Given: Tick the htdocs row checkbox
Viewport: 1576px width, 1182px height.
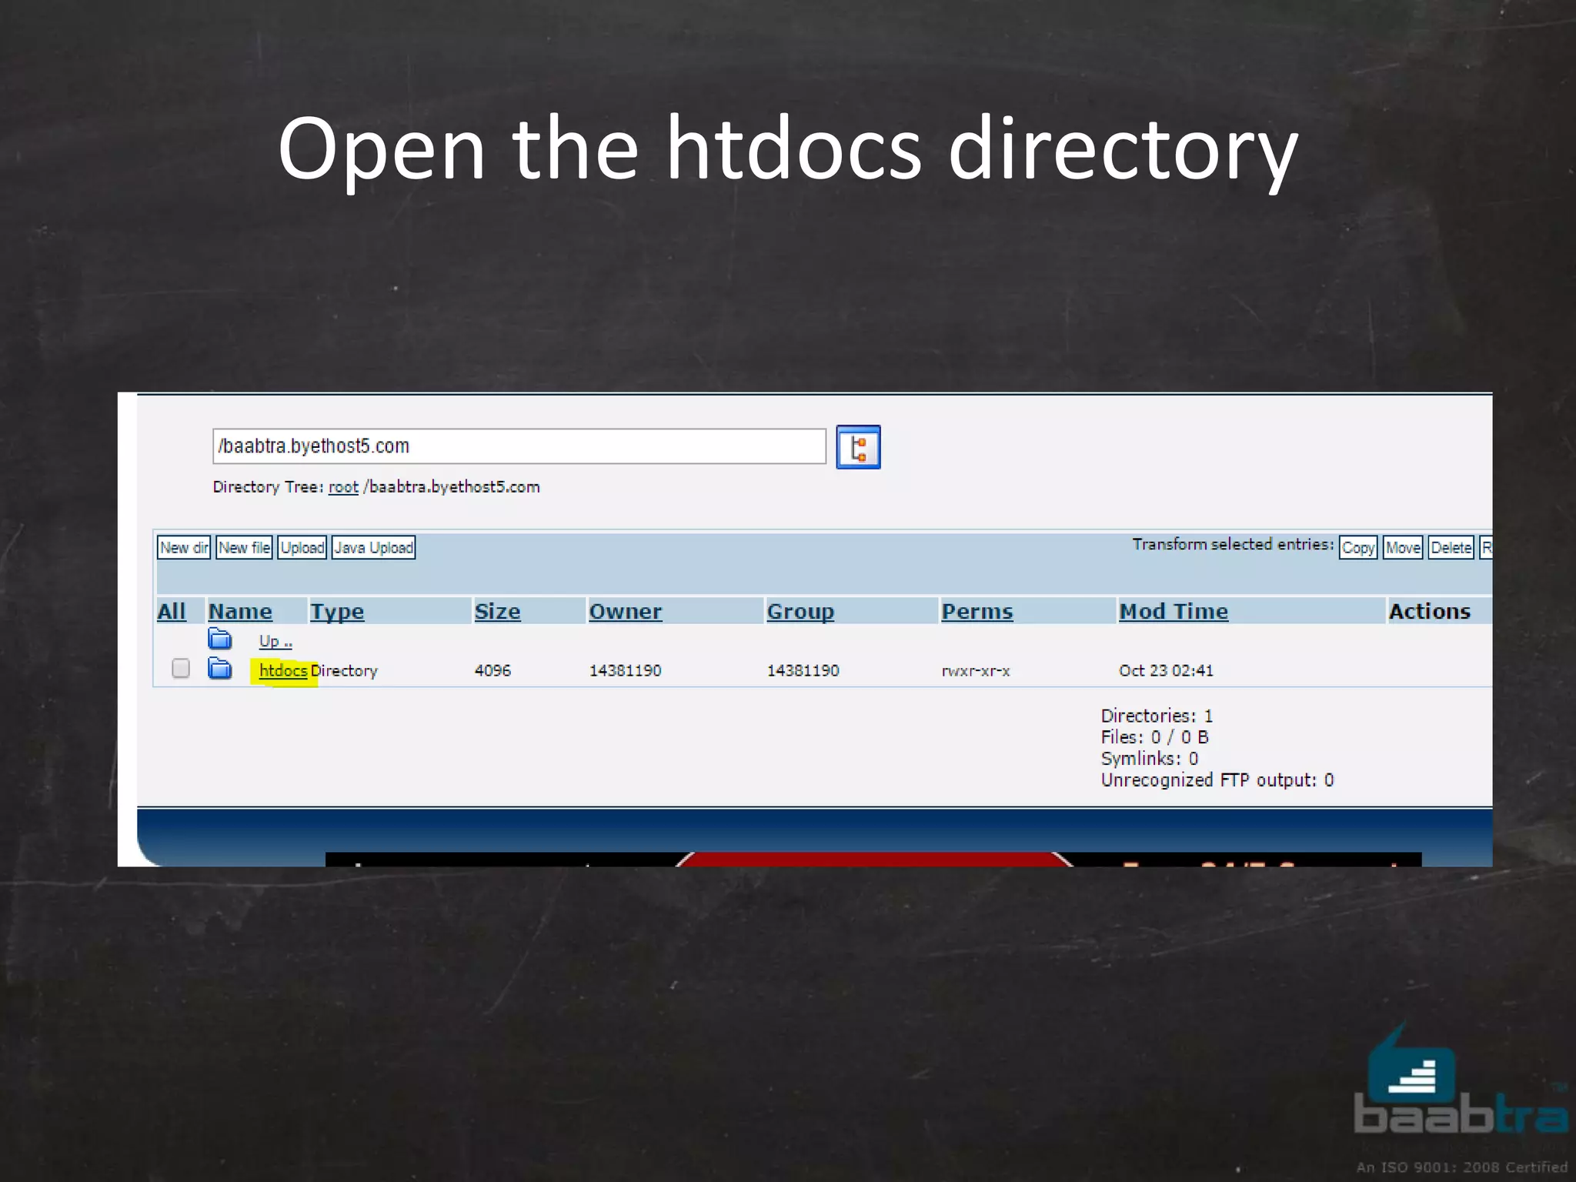Looking at the screenshot, I should pyautogui.click(x=181, y=668).
